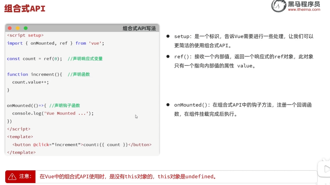Click the //声明响应式变量 comment
Viewport: 330px width, 185px height.
[85, 59]
